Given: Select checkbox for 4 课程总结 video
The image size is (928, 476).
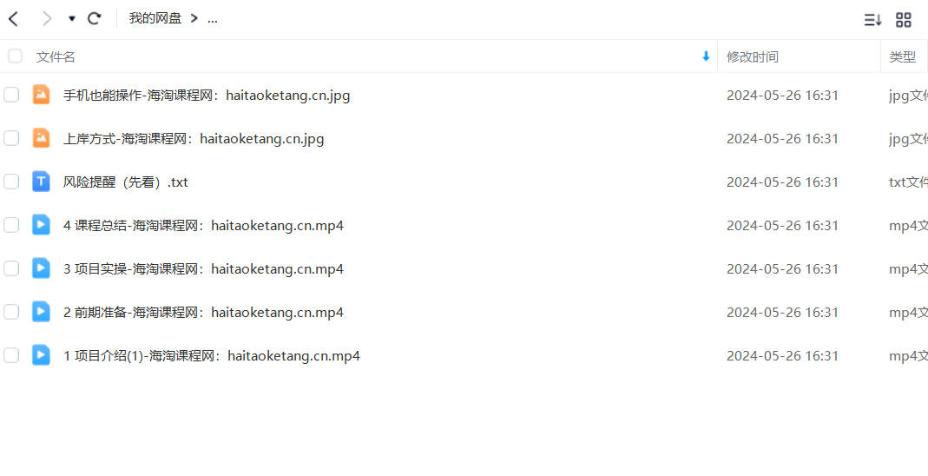Looking at the screenshot, I should [x=11, y=225].
